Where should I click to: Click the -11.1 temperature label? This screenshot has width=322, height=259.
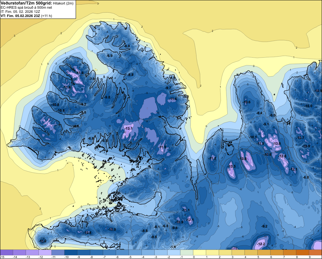click(186, 210)
